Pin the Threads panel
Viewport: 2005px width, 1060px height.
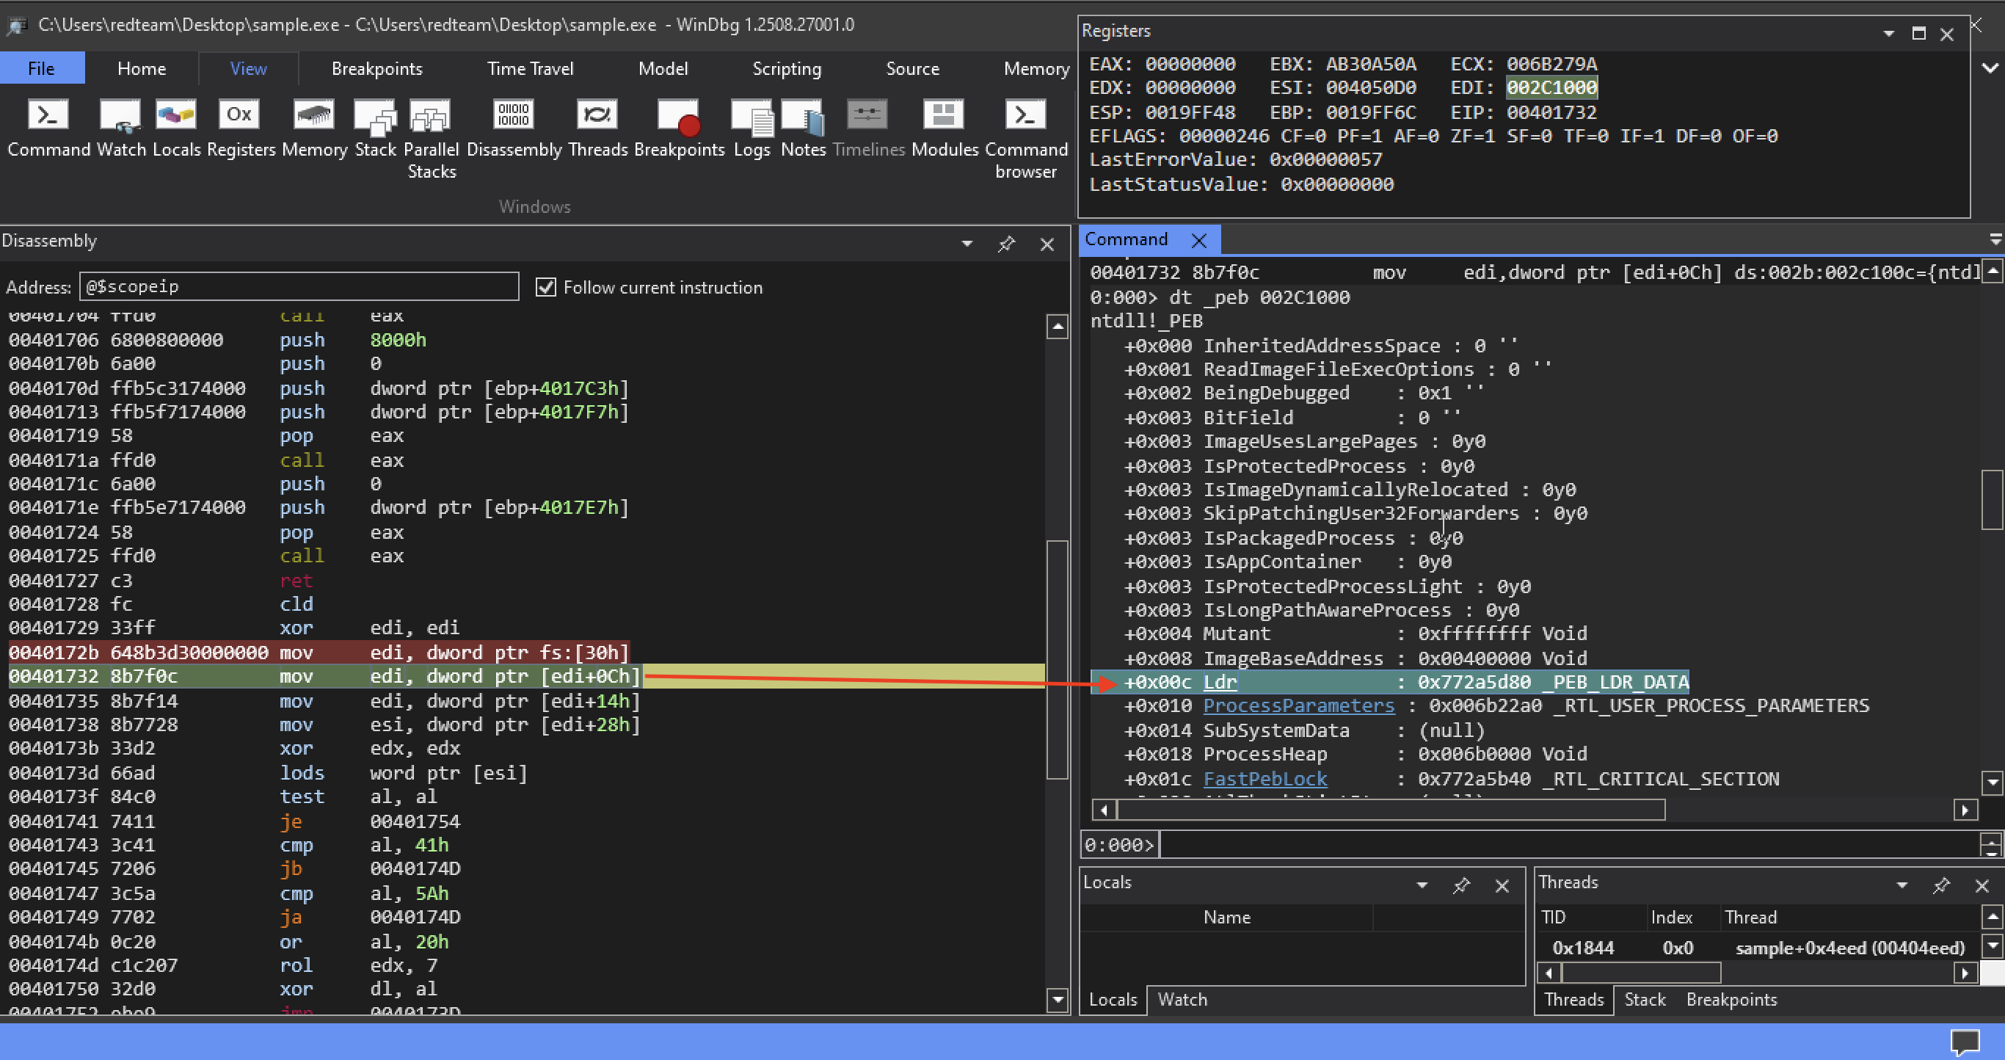point(1941,886)
